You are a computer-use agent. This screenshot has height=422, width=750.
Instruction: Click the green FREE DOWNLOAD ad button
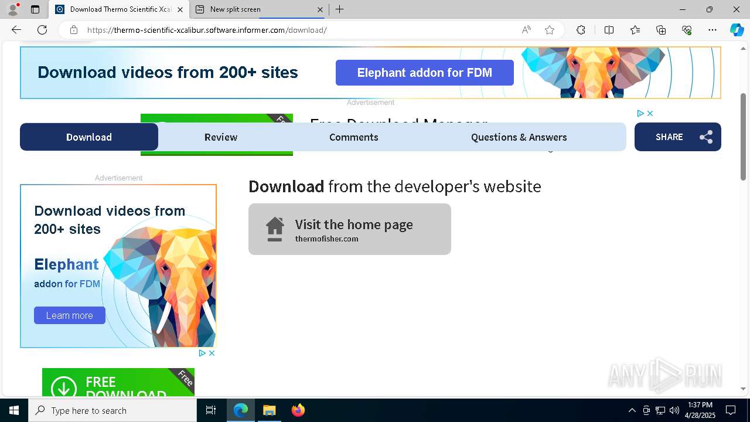(x=118, y=382)
